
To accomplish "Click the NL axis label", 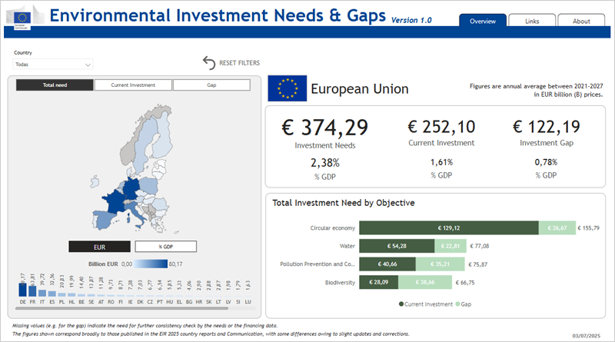I will (71, 302).
